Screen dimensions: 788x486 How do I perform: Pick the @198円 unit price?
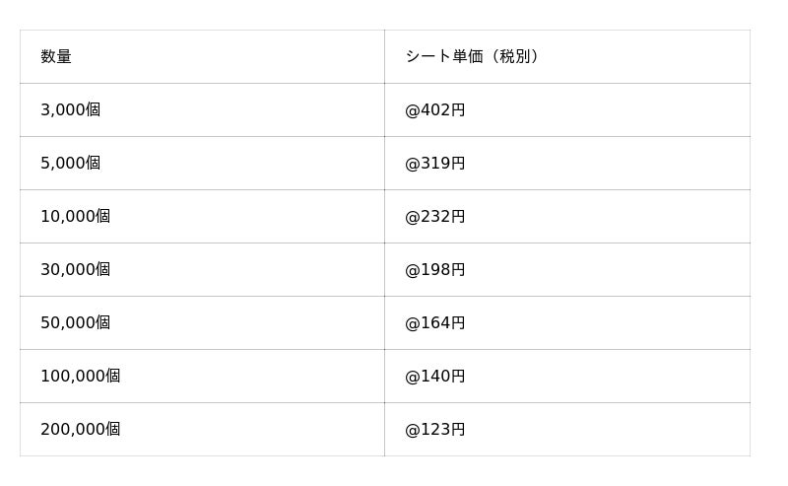(435, 270)
